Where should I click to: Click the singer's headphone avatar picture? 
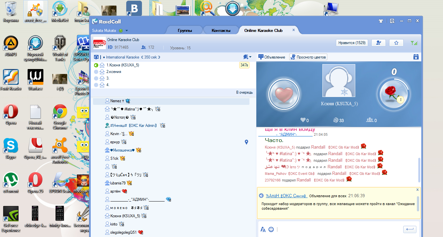pyautogui.click(x=338, y=81)
